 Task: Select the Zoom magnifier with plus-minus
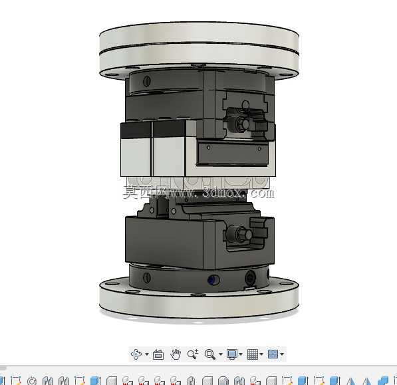pyautogui.click(x=193, y=354)
